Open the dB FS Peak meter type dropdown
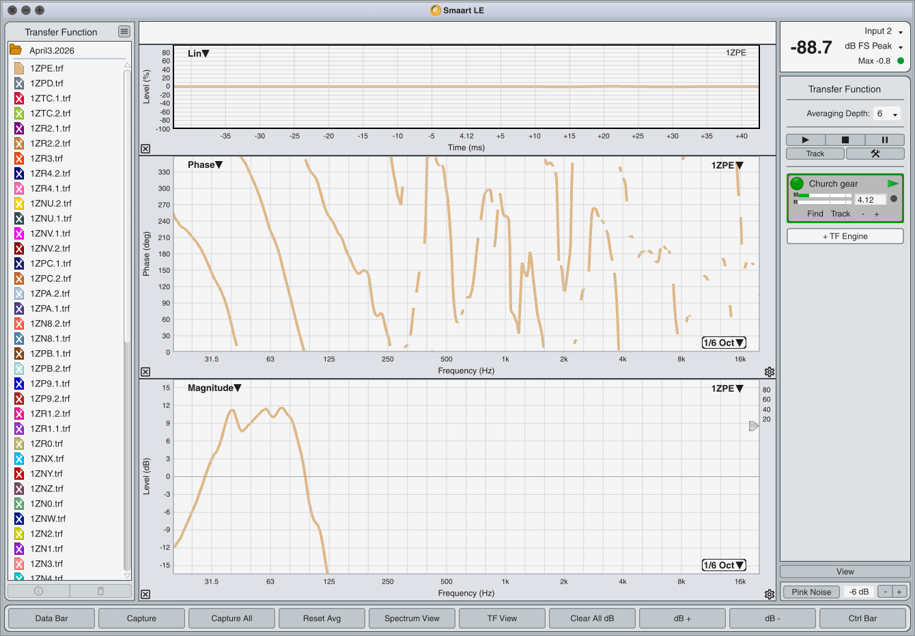915x636 pixels. tap(874, 46)
